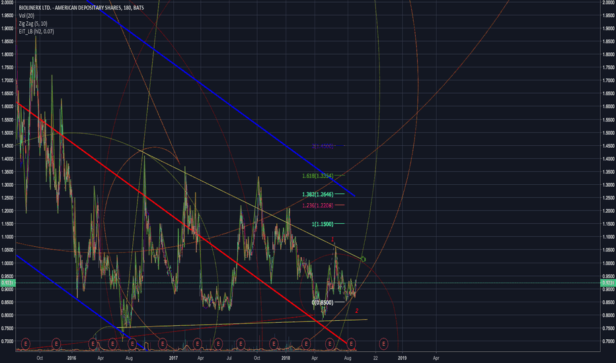616x363 pixels.
Task: Click the Fibonacci level 1.618(1.3354) label
Action: (318, 176)
